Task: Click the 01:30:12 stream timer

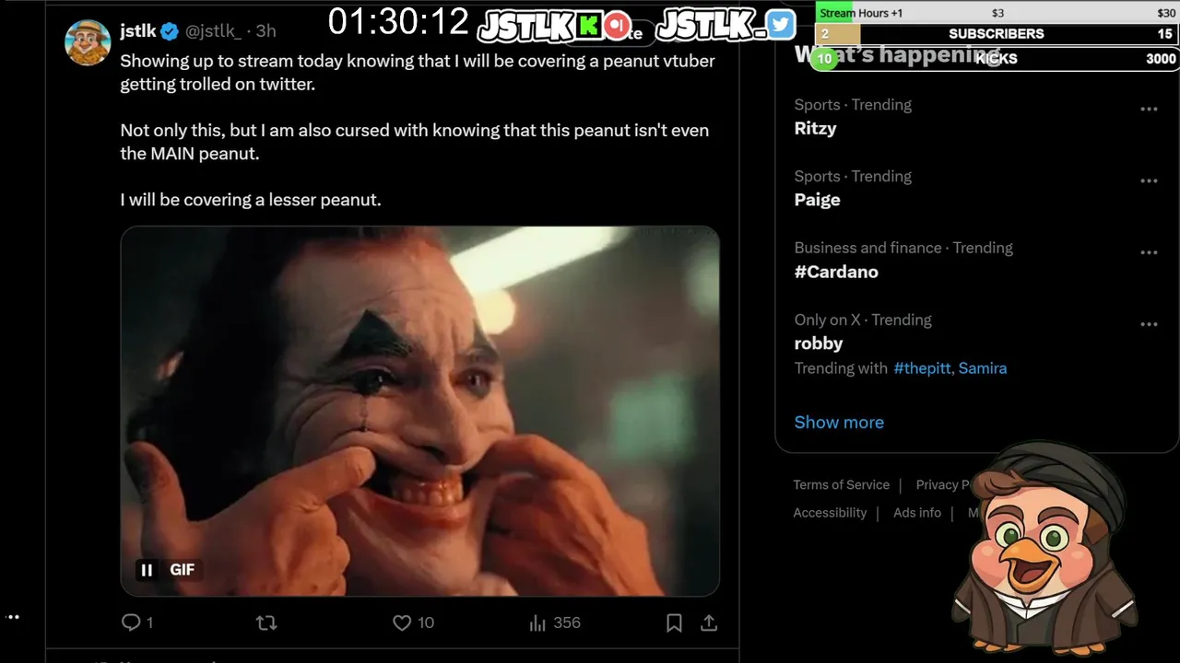Action: click(399, 22)
